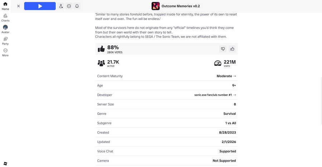Open the three-dot options menu

[x=69, y=6]
